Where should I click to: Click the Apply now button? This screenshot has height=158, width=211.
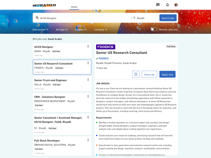point(167,74)
